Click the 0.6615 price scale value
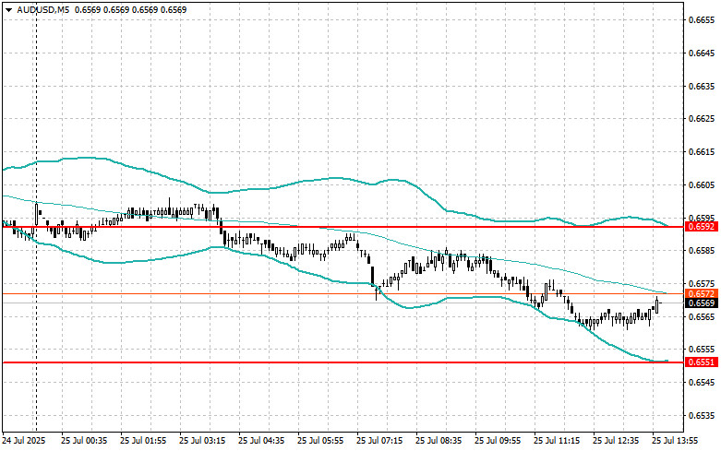Viewport: 721px width, 451px height. pos(702,152)
